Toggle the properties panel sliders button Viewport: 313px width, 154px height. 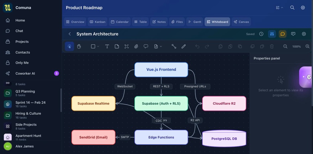point(272,34)
